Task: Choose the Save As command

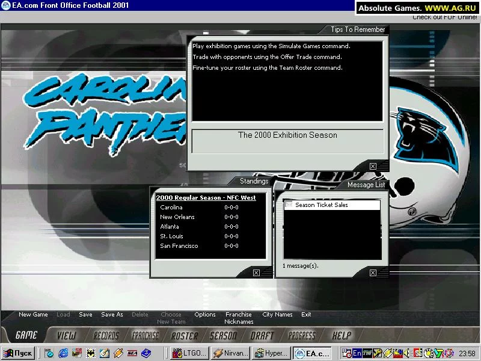Action: click(x=112, y=315)
